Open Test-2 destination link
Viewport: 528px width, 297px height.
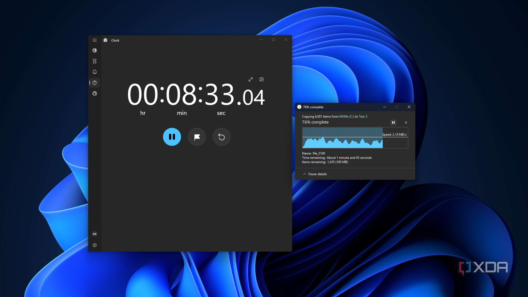(363, 116)
